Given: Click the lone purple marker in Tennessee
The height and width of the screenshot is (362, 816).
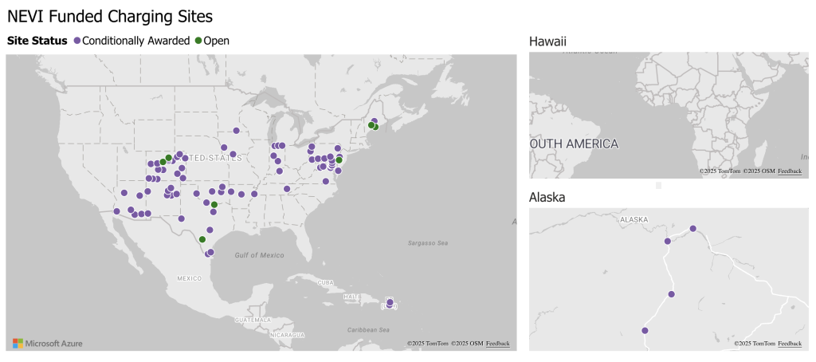Looking at the screenshot, I should click(286, 189).
